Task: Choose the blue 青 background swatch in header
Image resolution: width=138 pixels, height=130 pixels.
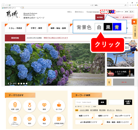Action: 113,12
